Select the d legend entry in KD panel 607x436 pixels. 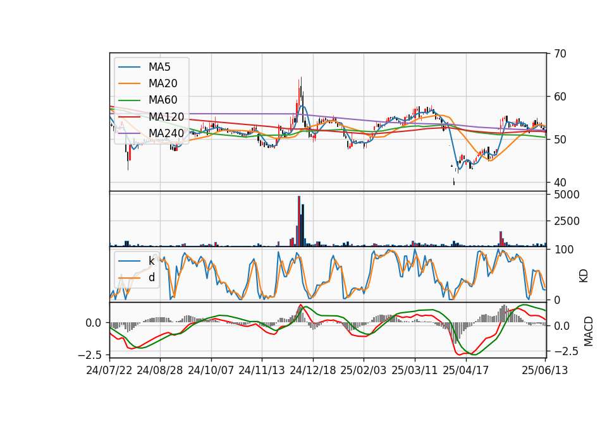(151, 277)
